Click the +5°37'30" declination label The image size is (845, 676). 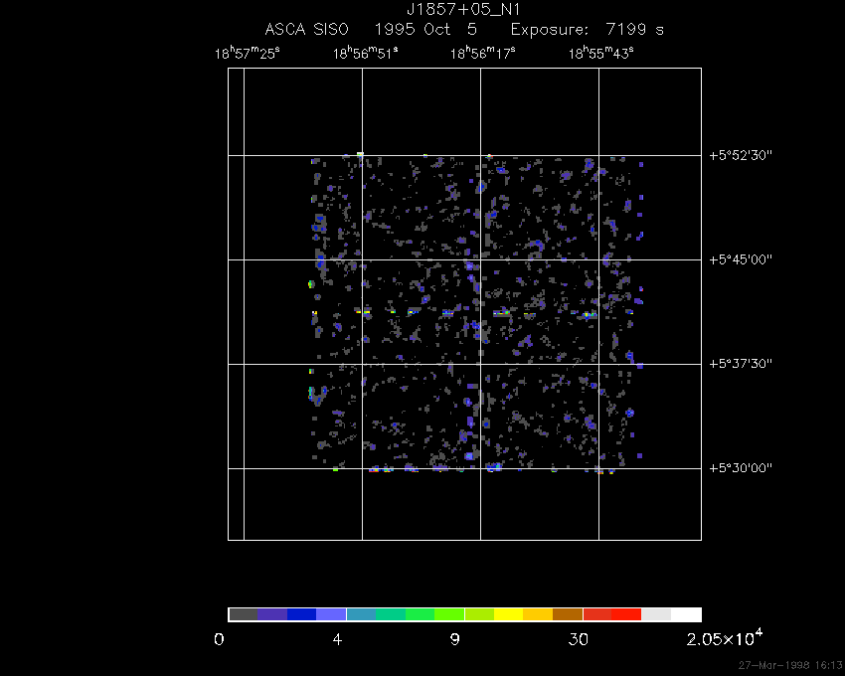(741, 364)
